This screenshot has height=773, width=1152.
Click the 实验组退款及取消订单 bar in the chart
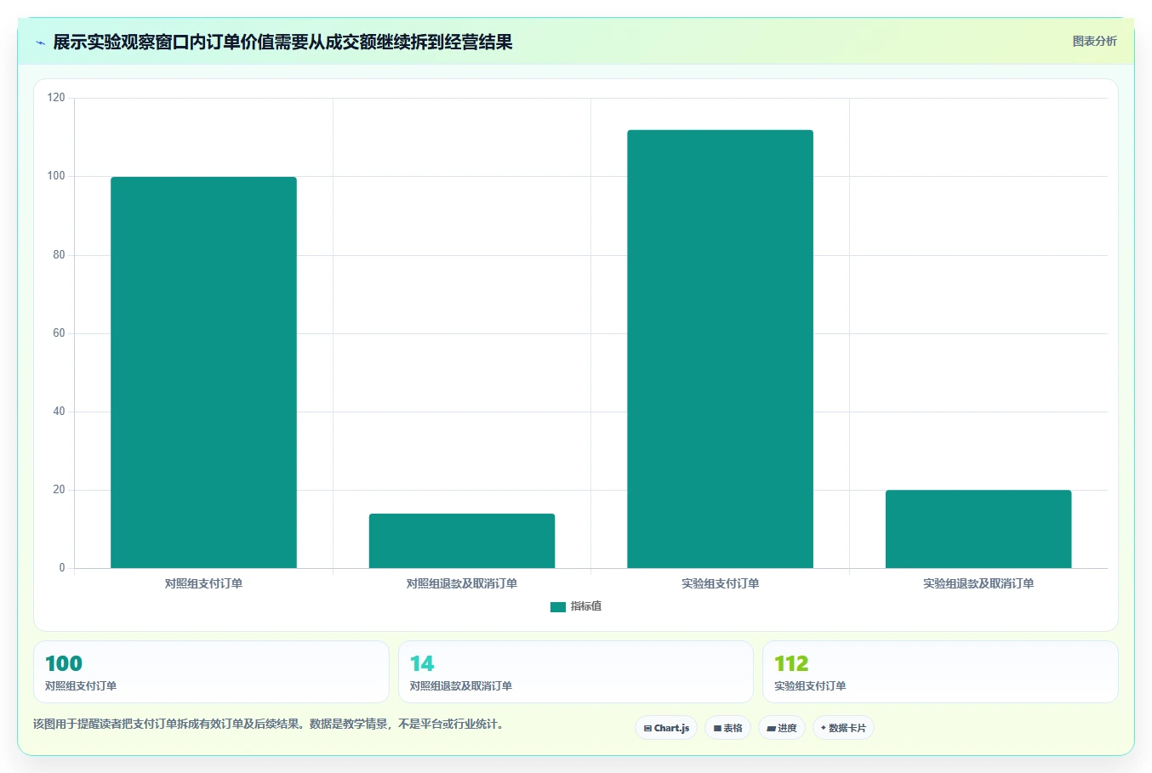[978, 529]
